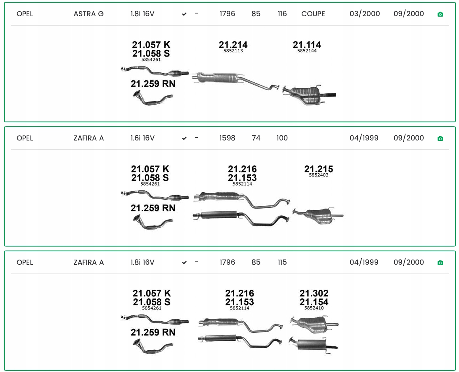Viewport: 459px width, 372px height.
Task: Click part number 21.114
Action: pyautogui.click(x=307, y=45)
